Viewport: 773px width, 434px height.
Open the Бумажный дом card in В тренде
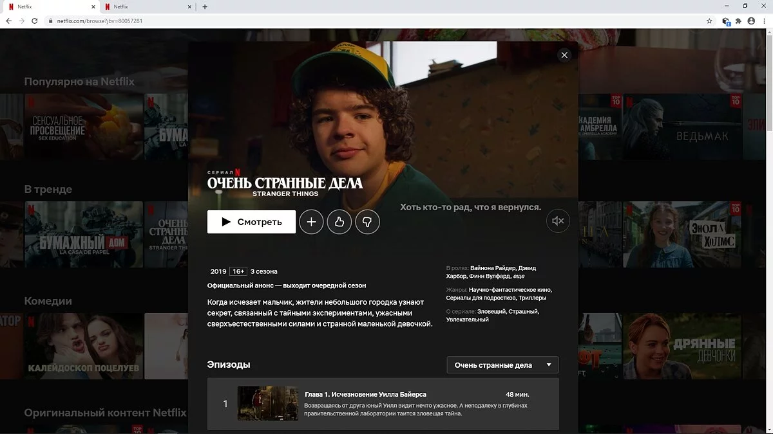coord(84,235)
